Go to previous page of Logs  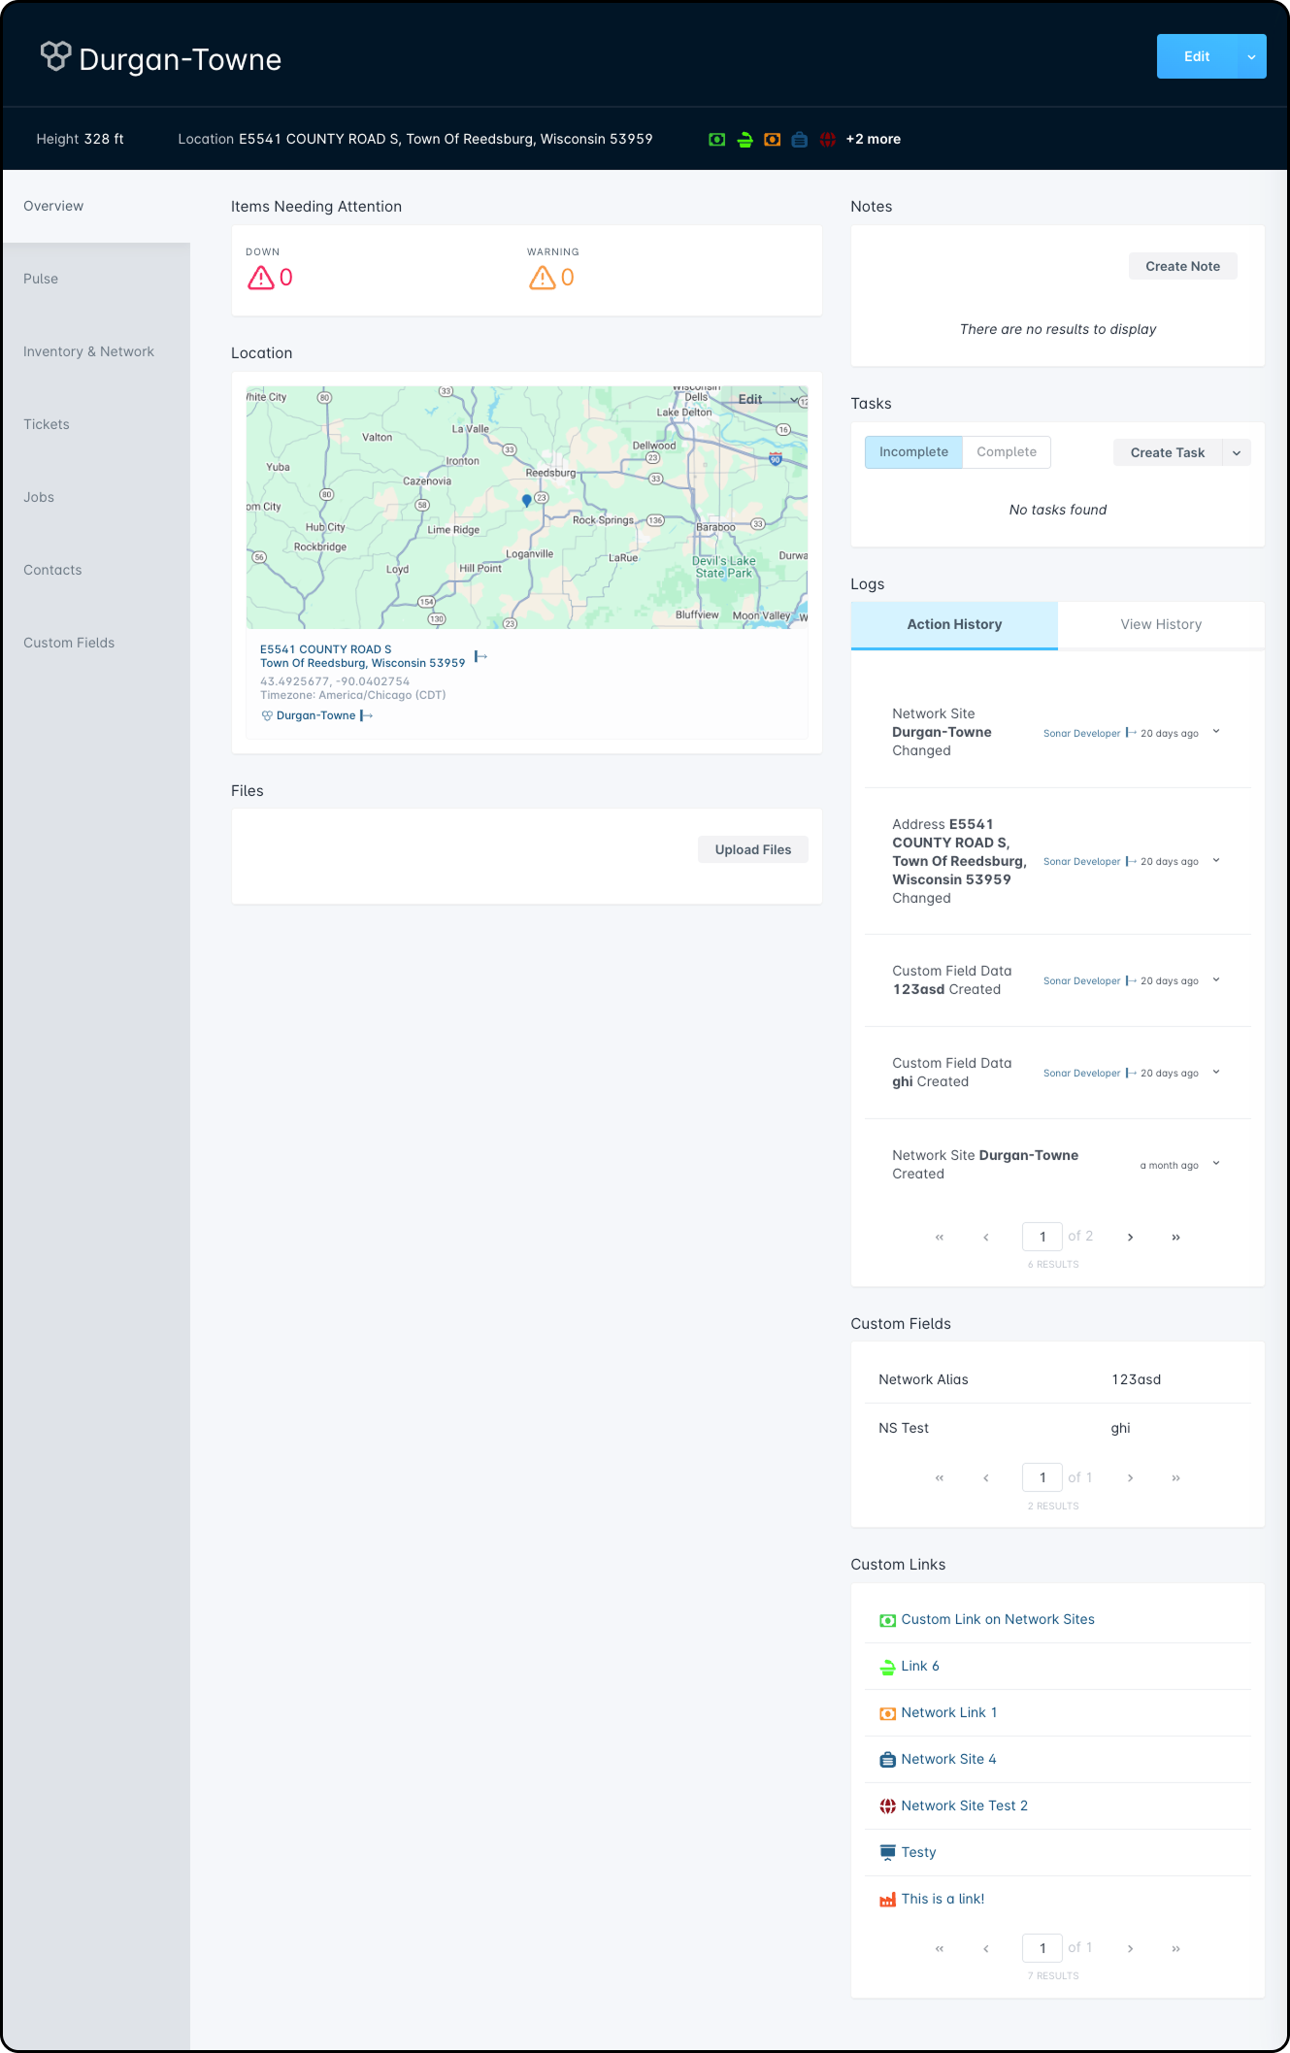(x=986, y=1237)
